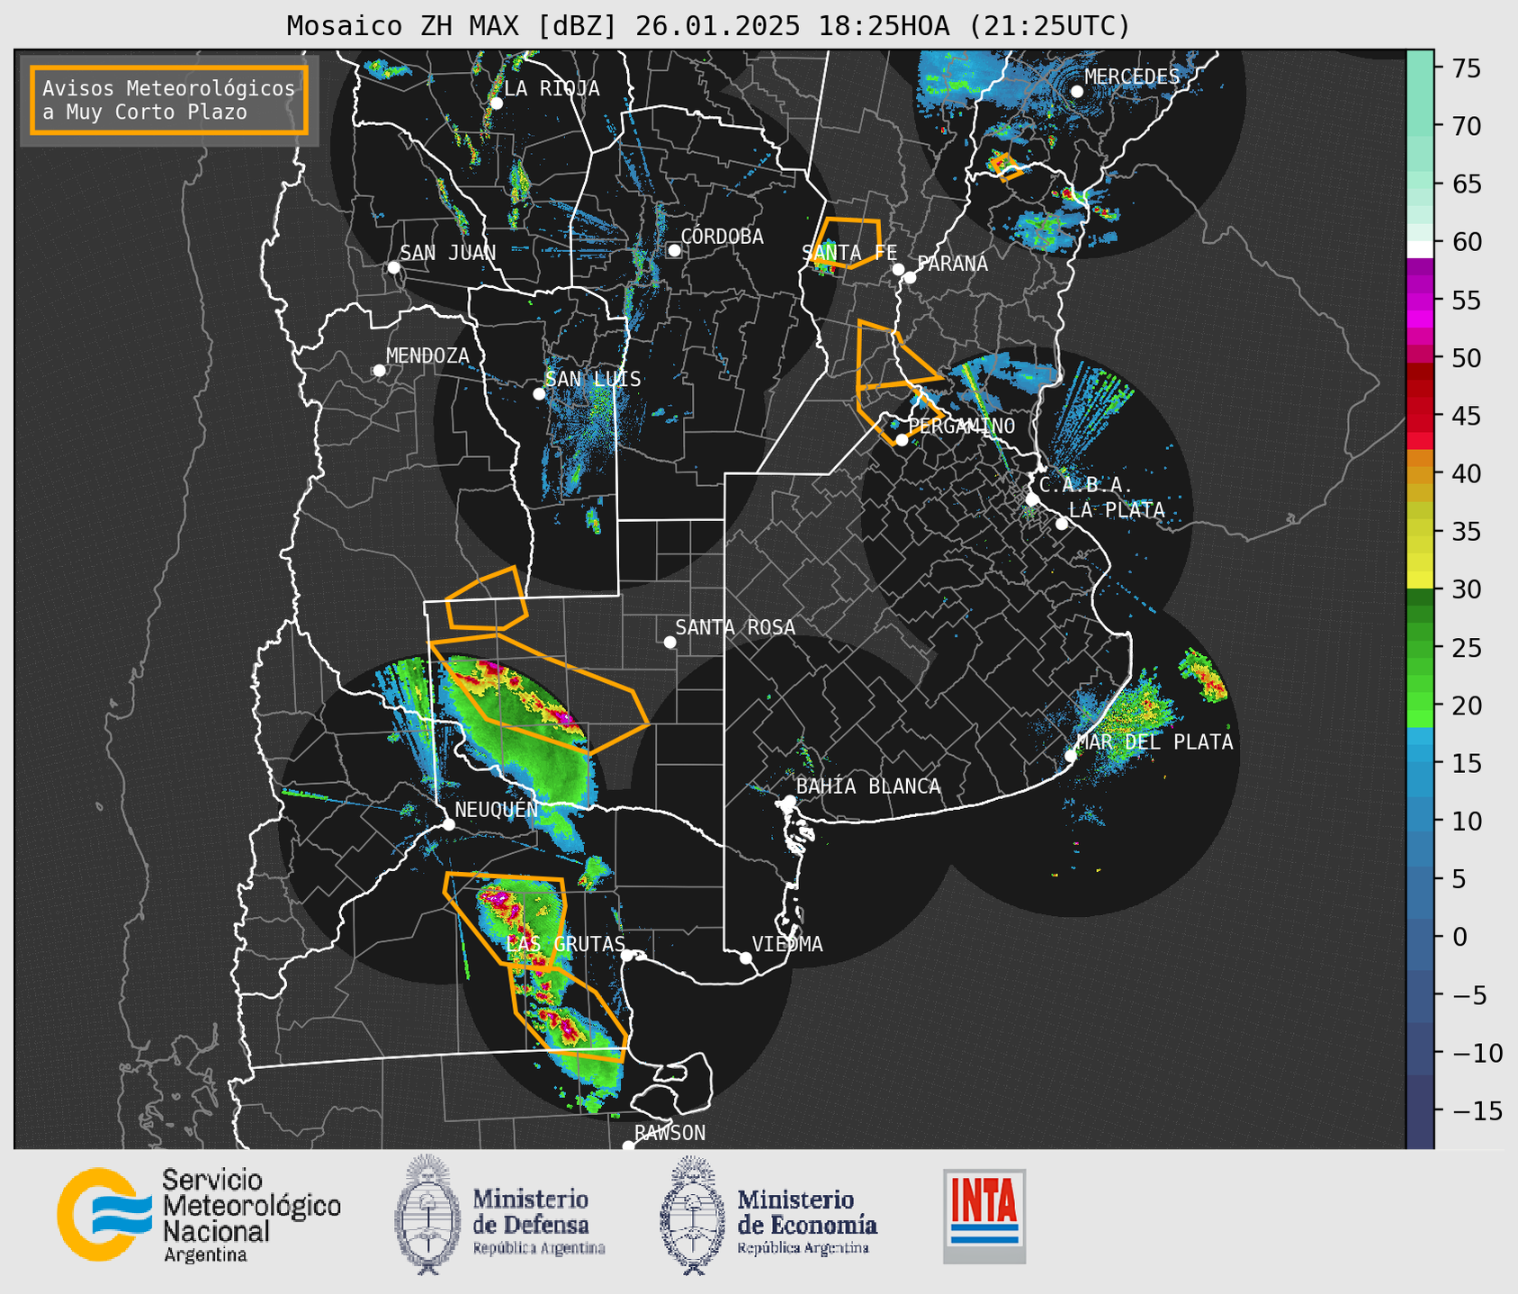Click the 0 dBZ label on scale

coord(1459,937)
